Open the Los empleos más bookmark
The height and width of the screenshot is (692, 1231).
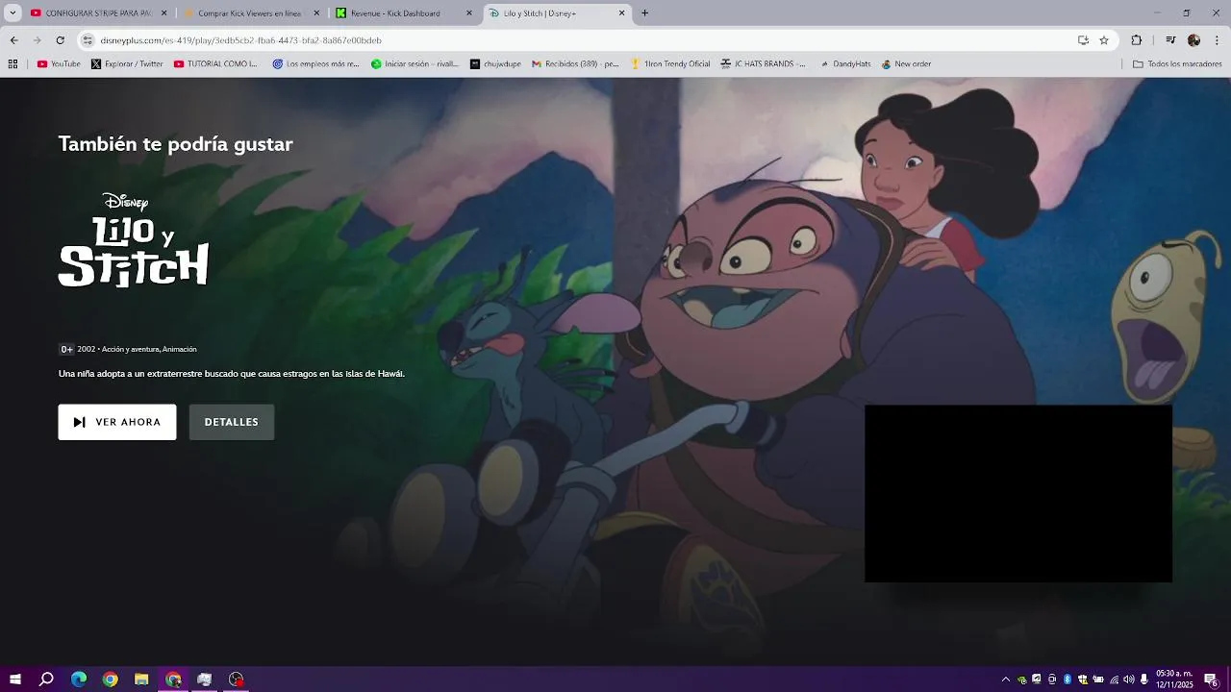pyautogui.click(x=316, y=64)
